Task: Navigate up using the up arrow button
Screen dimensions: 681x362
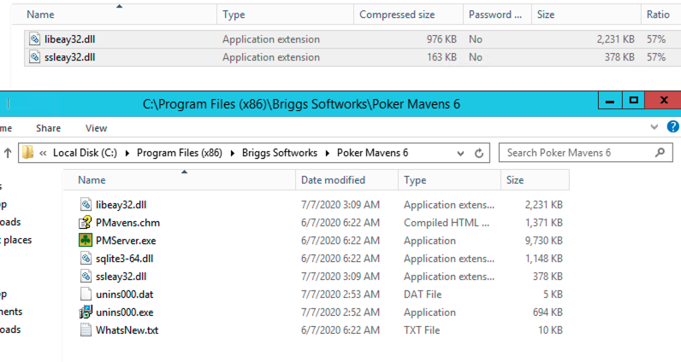Action: tap(8, 154)
